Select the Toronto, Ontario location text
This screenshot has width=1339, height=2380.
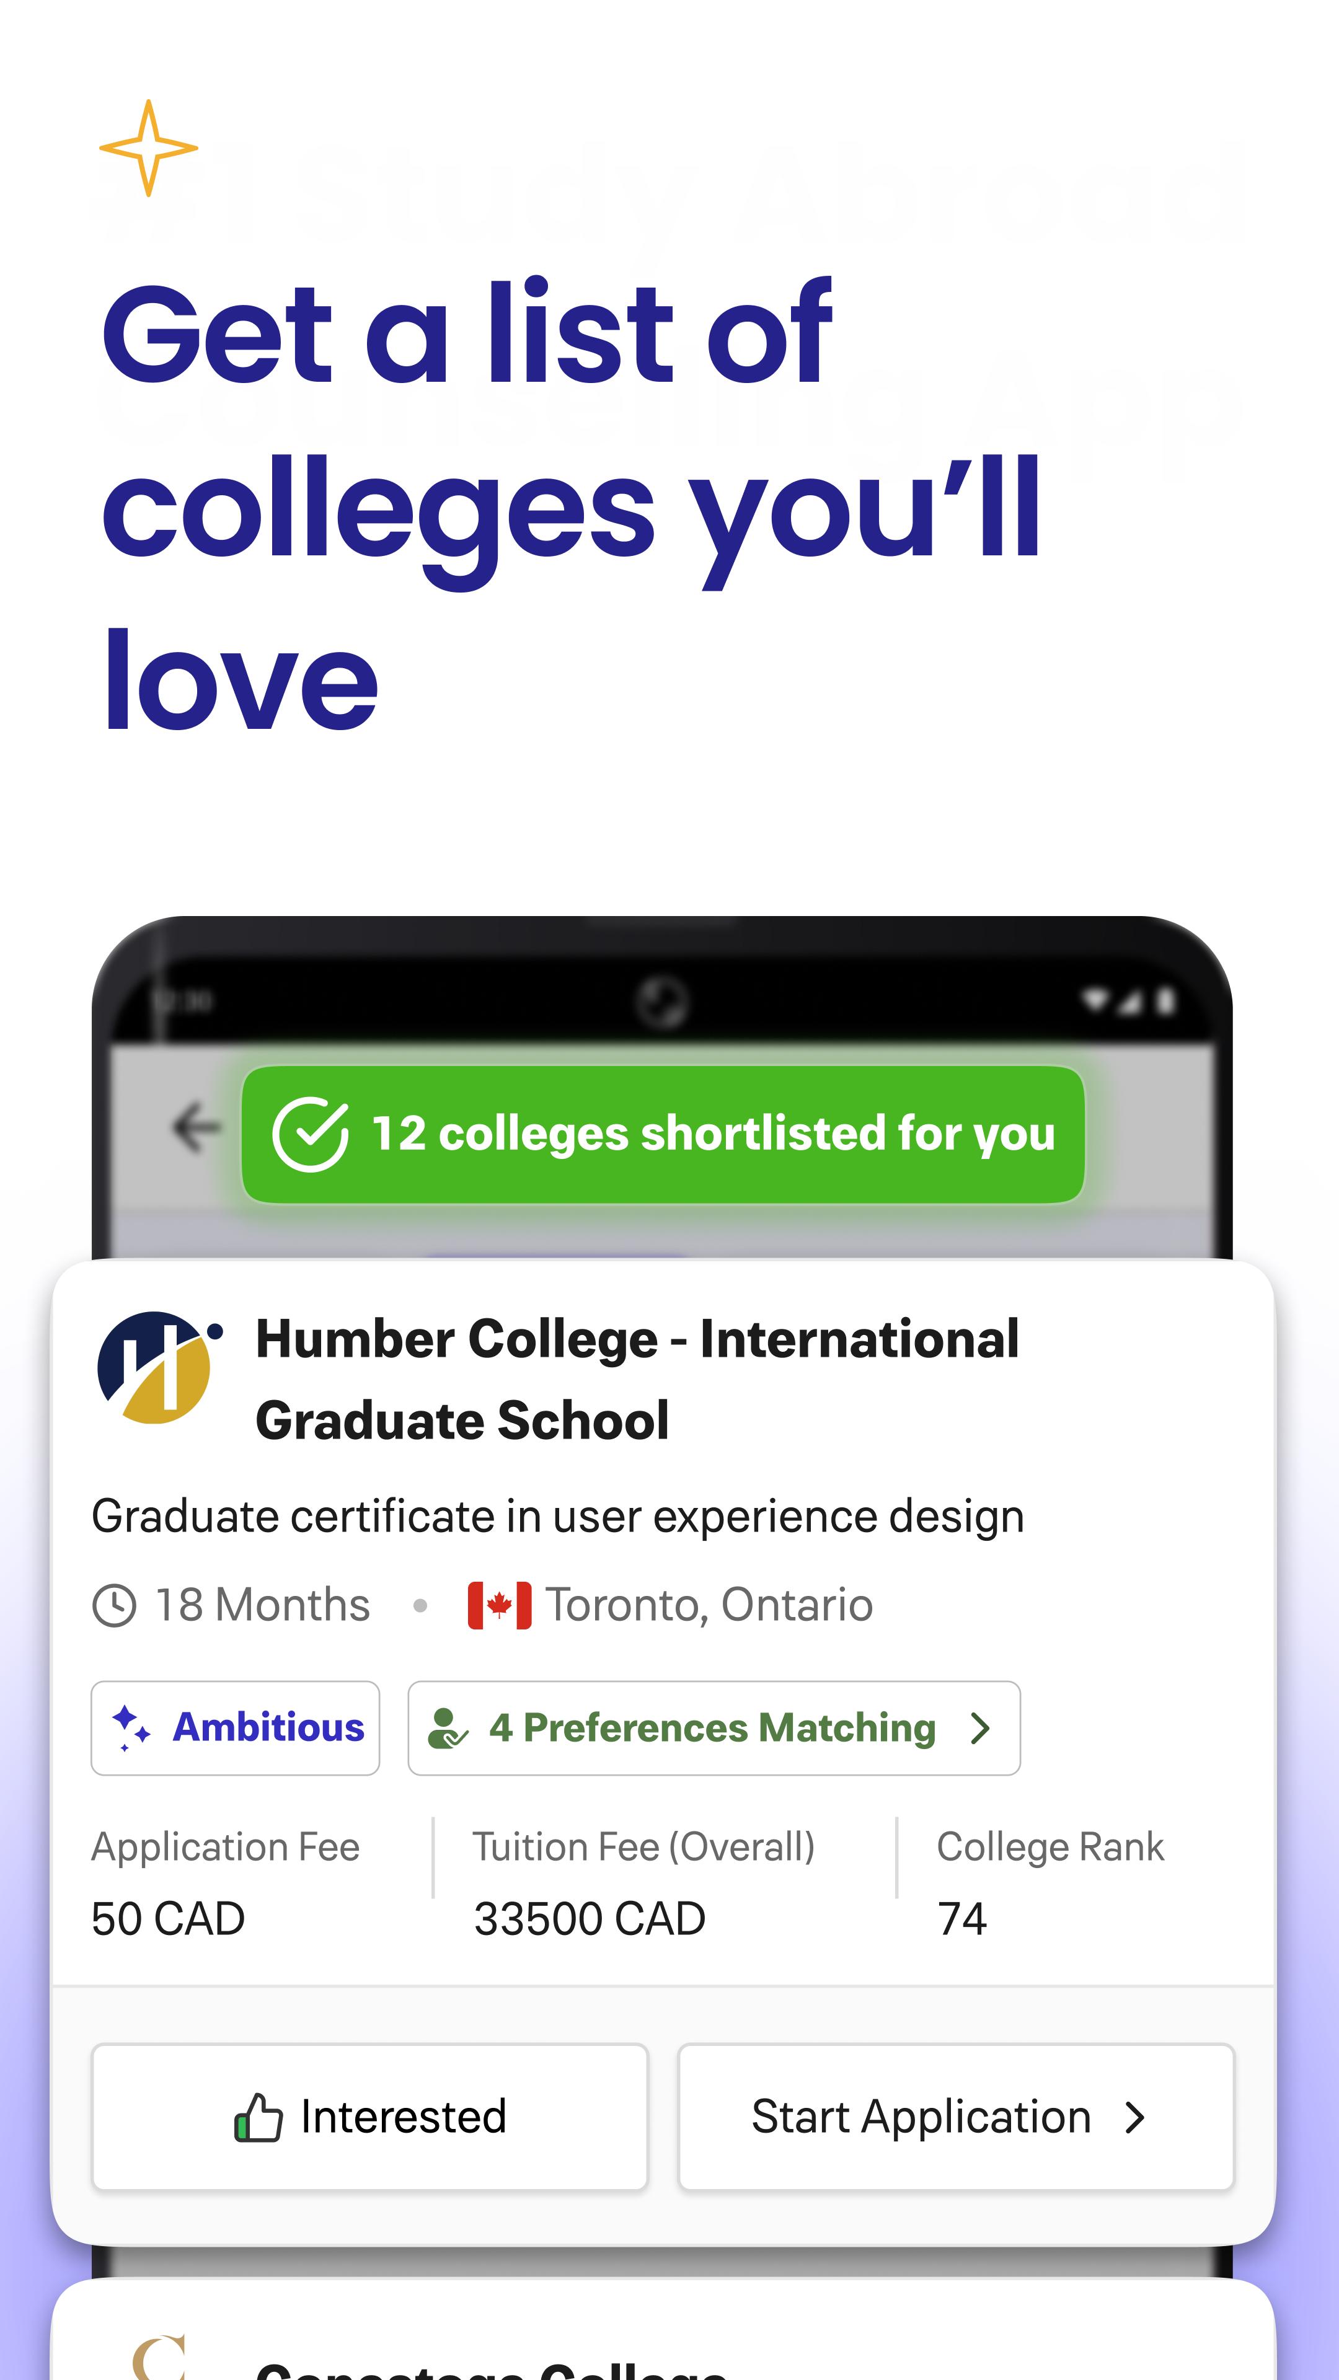(x=709, y=1605)
